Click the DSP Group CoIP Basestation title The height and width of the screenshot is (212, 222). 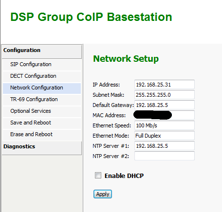(x=91, y=17)
